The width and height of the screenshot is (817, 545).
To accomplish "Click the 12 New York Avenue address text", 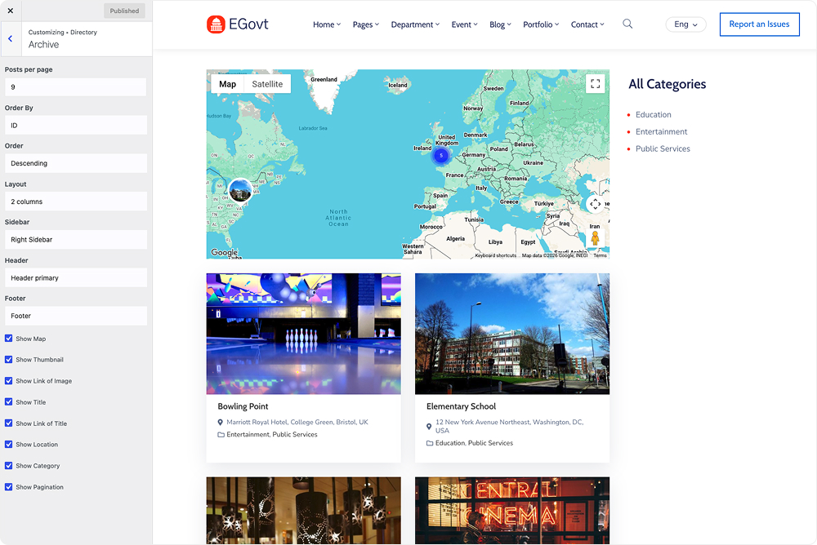I will tap(509, 427).
